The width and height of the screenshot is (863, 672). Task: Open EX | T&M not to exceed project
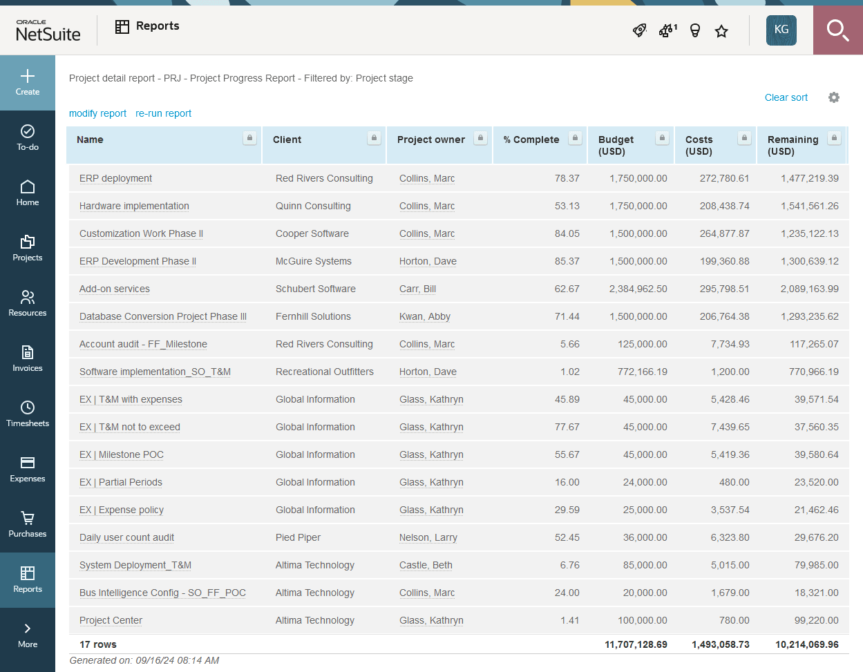point(130,427)
